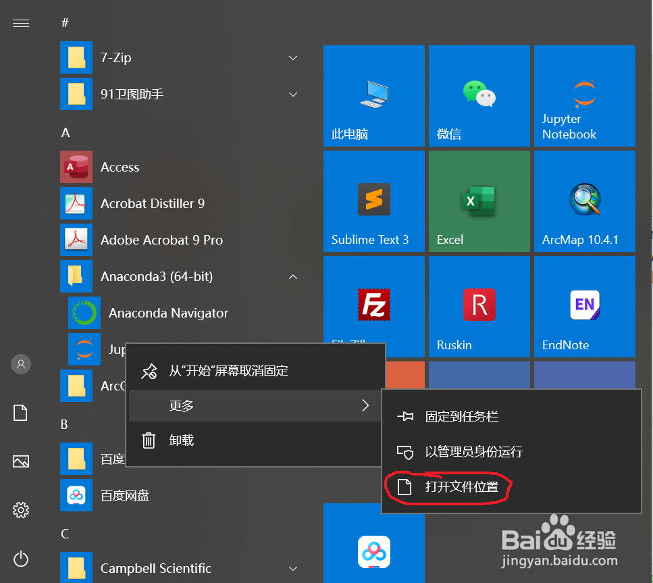Open the 此电脑 tile
Viewport: 653px width, 583px height.
374,96
